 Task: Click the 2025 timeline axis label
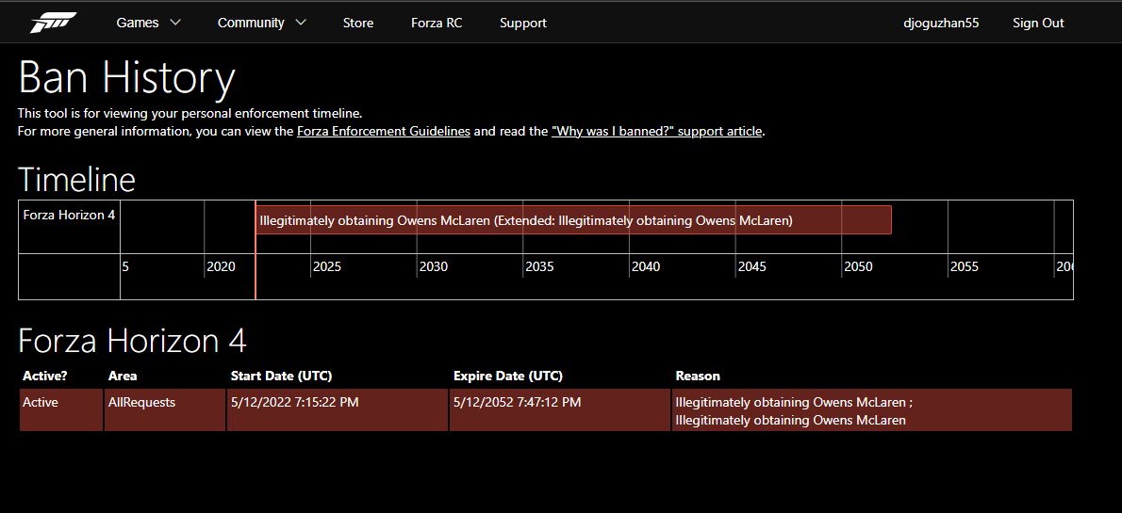(327, 266)
